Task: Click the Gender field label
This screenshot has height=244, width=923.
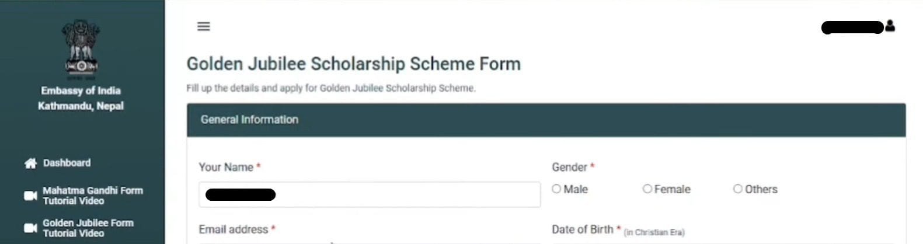Action: [x=569, y=168]
